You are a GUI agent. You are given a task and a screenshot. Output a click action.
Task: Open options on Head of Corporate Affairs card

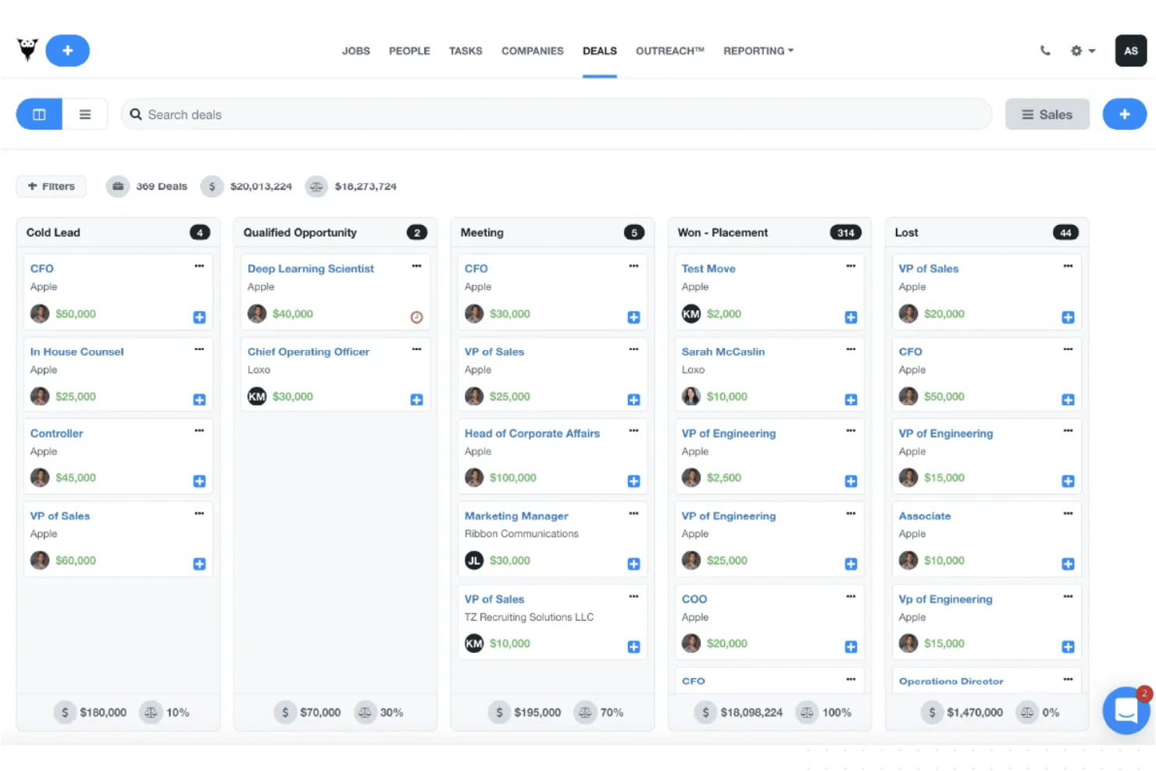tap(633, 430)
